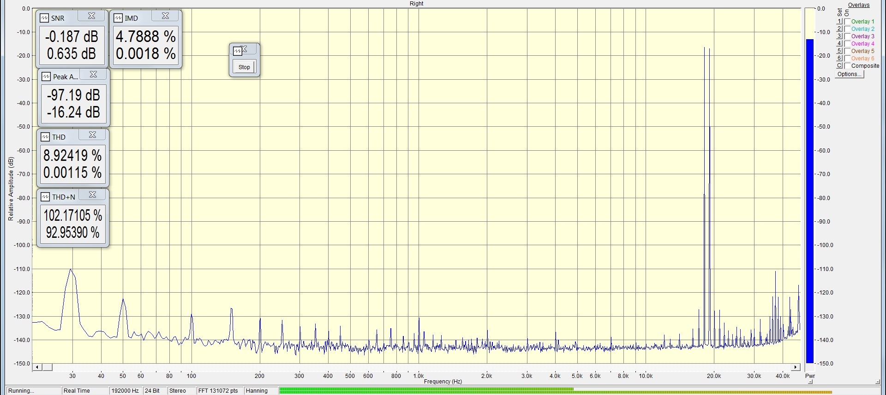The height and width of the screenshot is (395, 886).
Task: Click the spectrum scrollbar's right arrow
Action: (796, 367)
